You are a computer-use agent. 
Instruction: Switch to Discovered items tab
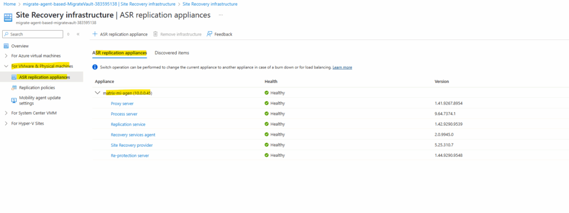point(172,53)
